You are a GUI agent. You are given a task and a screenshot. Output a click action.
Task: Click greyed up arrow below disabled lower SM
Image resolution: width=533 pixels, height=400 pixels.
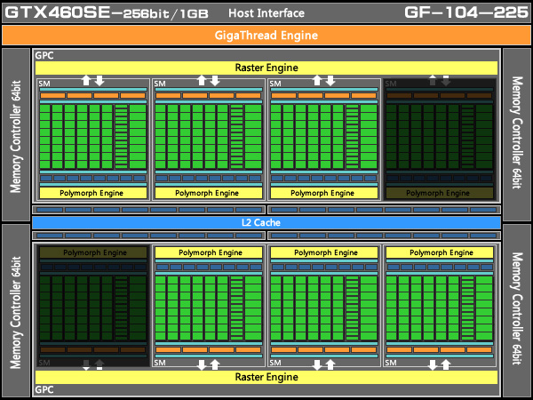(99, 364)
